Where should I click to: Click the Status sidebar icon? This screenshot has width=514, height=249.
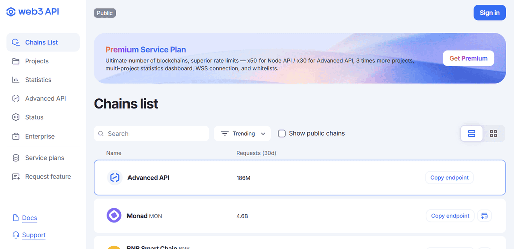pyautogui.click(x=16, y=117)
